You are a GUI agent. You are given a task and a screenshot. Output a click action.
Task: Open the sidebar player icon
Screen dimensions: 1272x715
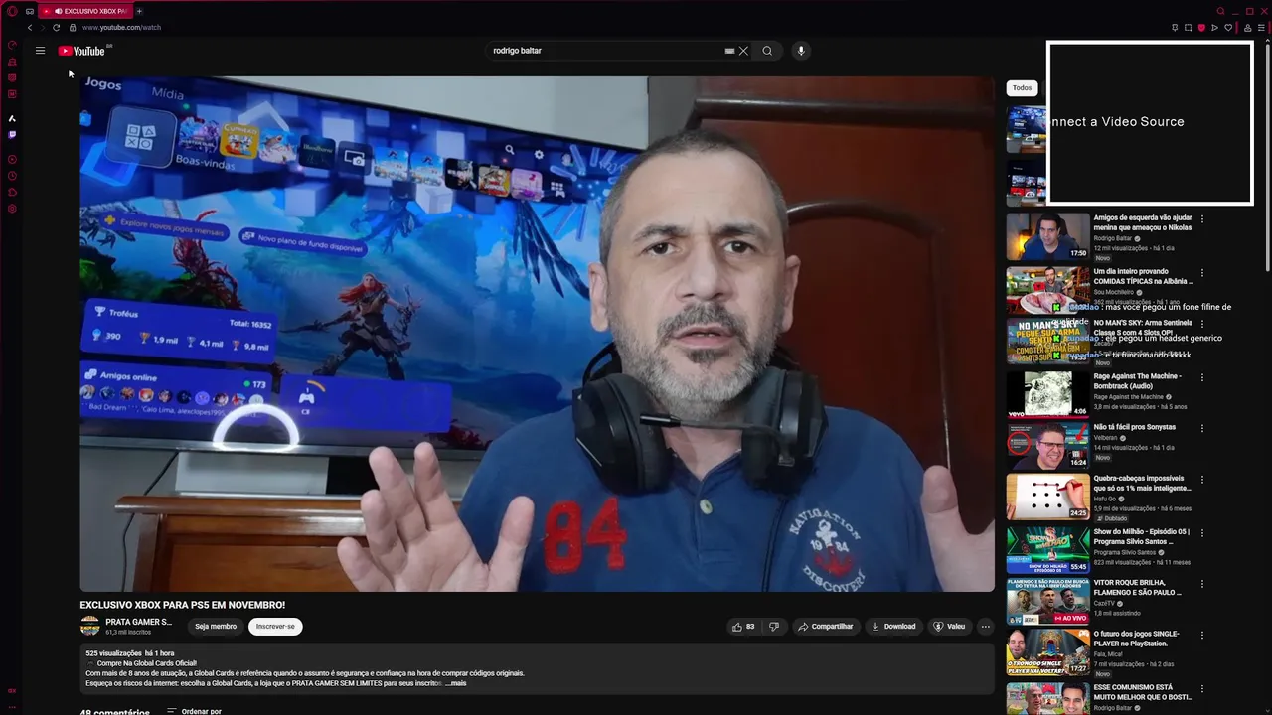click(12, 159)
